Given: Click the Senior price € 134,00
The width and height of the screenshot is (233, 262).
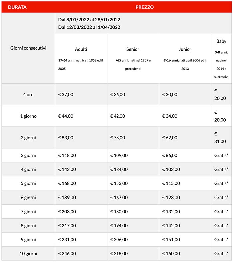Looking at the screenshot, I should (119, 170).
